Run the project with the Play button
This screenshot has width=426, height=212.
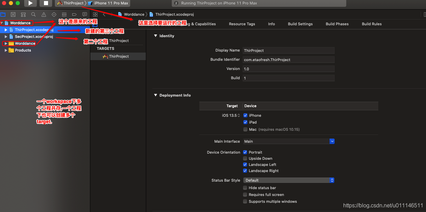pos(30,3)
